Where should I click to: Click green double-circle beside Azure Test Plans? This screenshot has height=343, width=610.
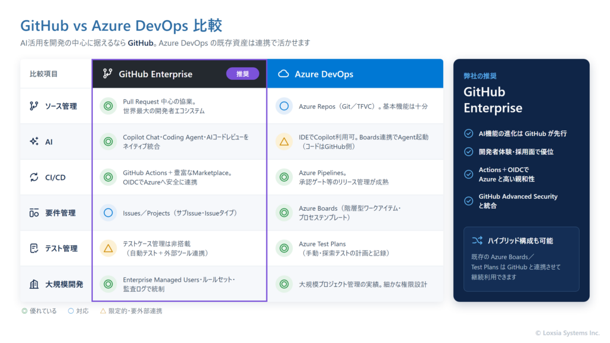(x=284, y=248)
